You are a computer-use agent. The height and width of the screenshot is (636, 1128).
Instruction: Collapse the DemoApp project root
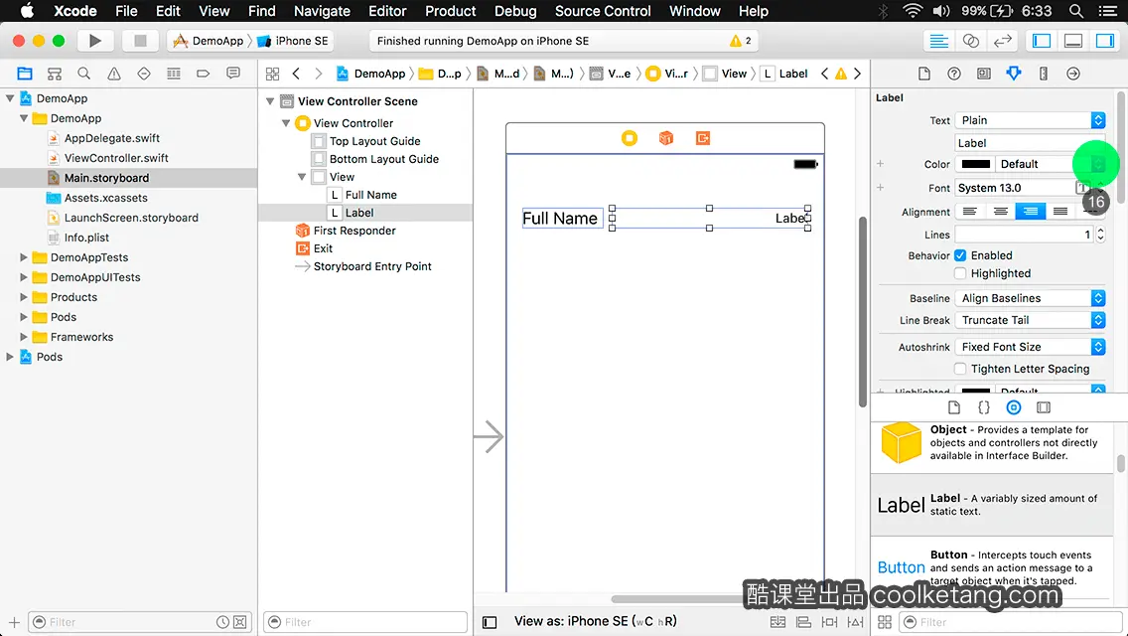point(10,98)
